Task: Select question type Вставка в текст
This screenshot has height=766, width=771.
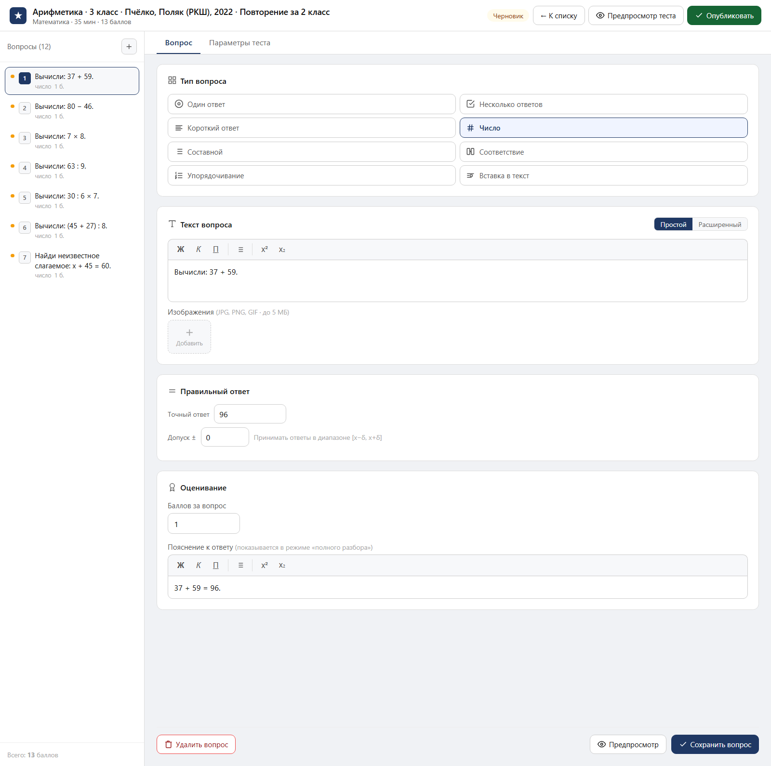Action: click(604, 176)
